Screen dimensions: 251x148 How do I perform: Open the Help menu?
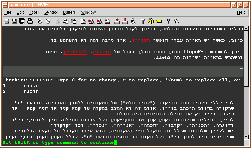click(x=241, y=12)
